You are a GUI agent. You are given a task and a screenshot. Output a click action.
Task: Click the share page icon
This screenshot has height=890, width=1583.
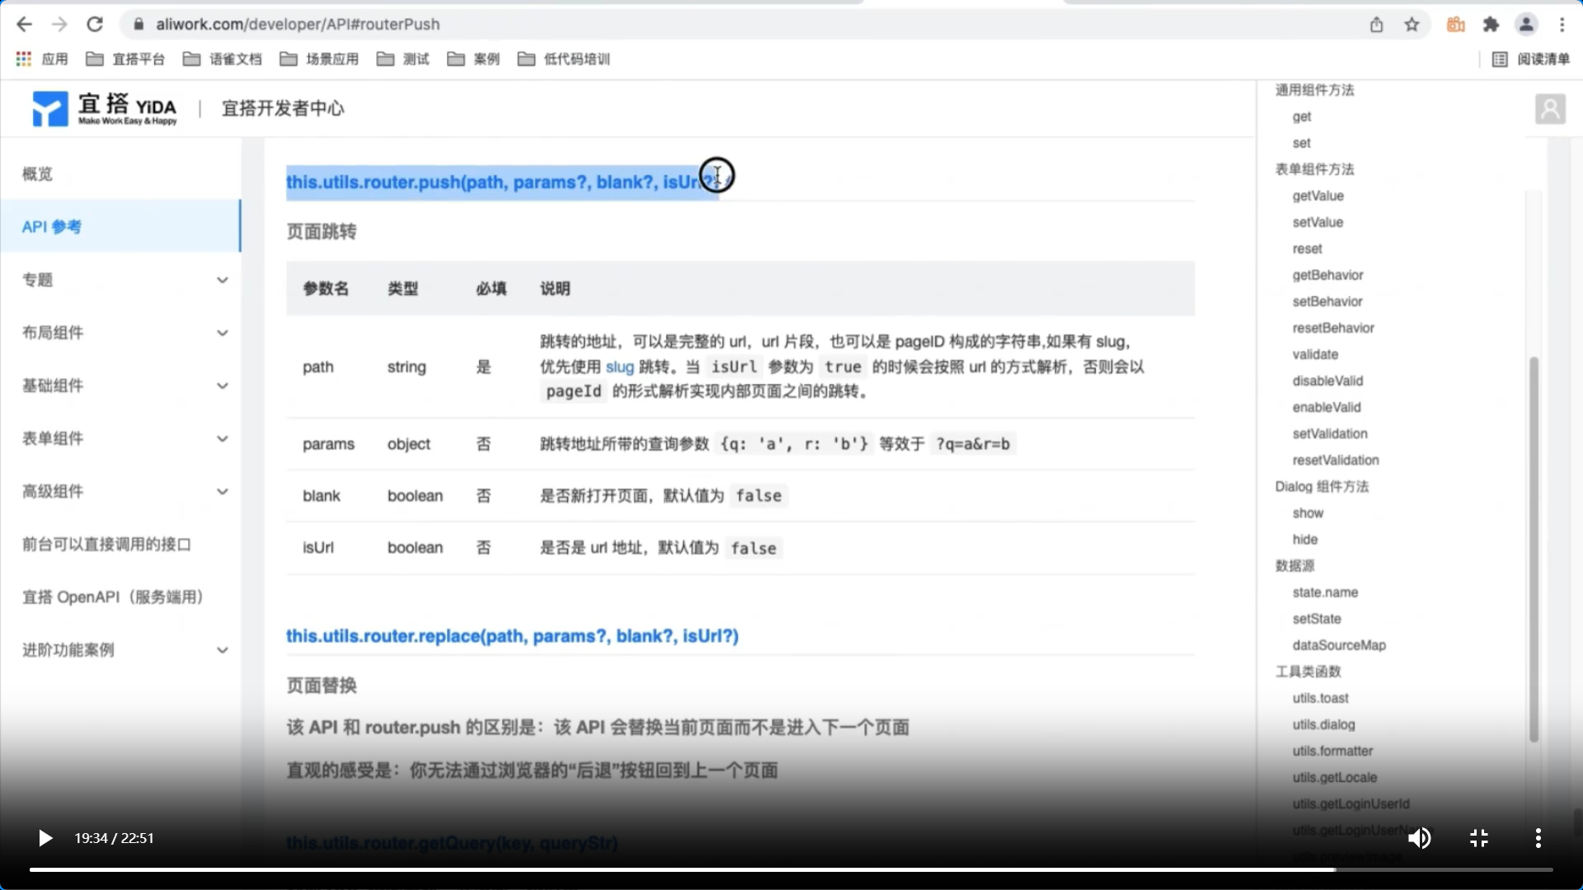click(x=1376, y=25)
